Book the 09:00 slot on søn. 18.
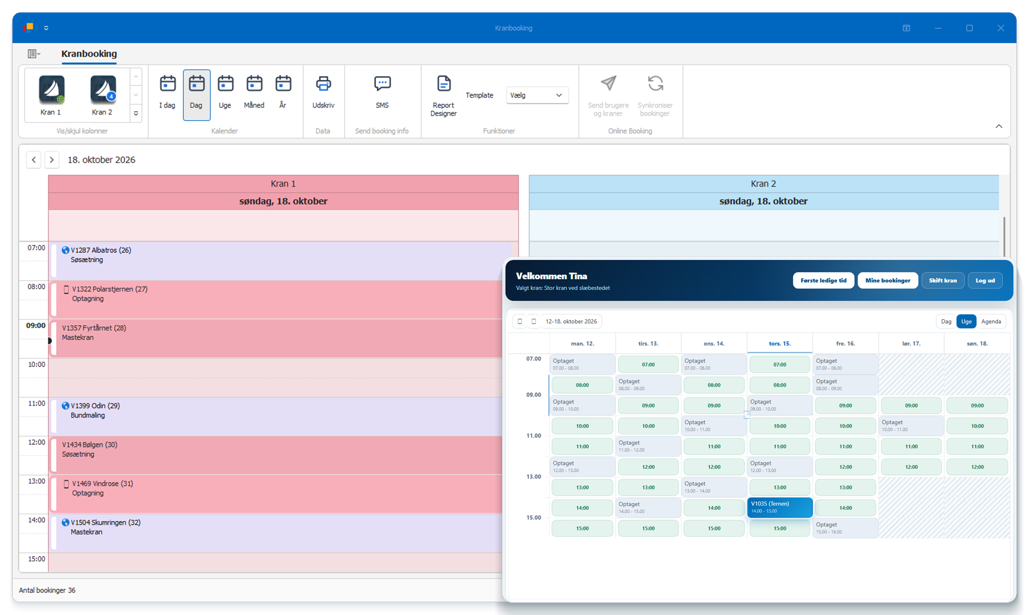The width and height of the screenshot is (1029, 615). pos(977,406)
